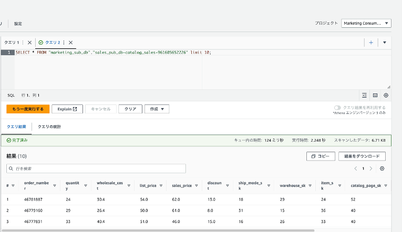Click page number 1 in pagination
Viewport: 402px width, 232px height.
point(363,168)
